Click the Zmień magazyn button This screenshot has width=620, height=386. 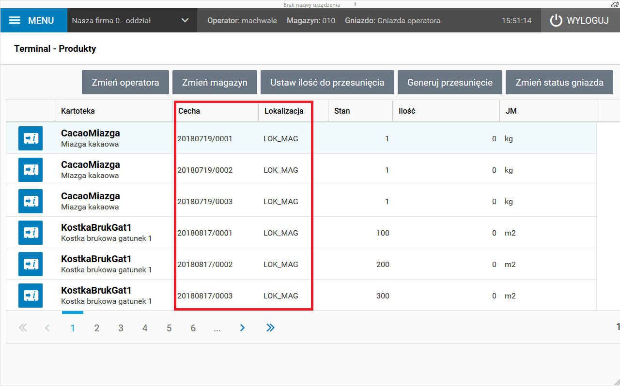tap(215, 82)
